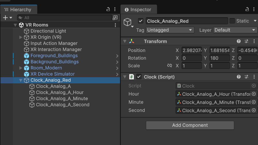Image resolution: width=258 pixels, height=145 pixels.
Task: Expand the XR Origin (VR) object
Action: click(x=21, y=37)
